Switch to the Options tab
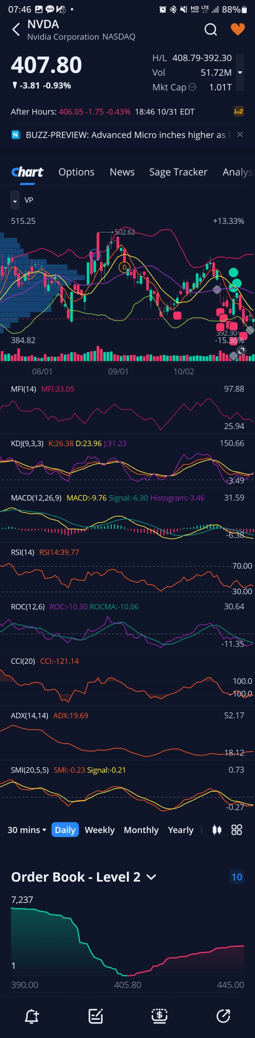 (x=76, y=172)
